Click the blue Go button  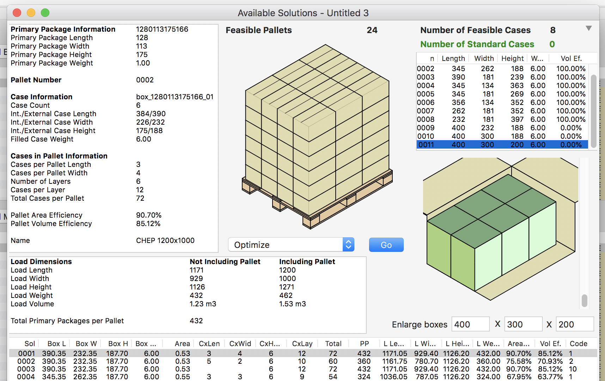coord(386,245)
